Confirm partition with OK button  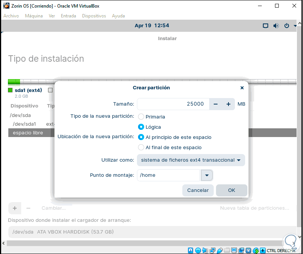[232, 190]
